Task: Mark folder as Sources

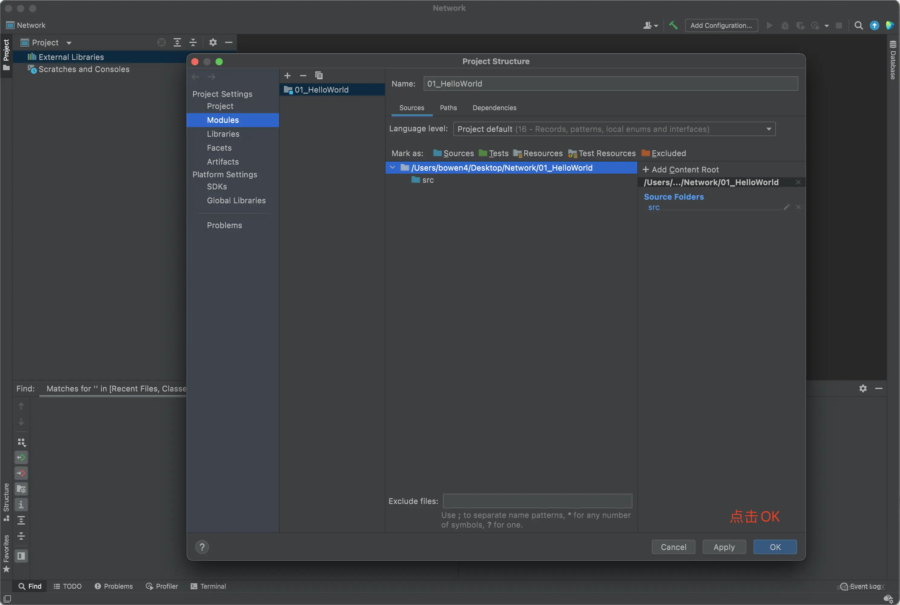Action: (x=453, y=154)
